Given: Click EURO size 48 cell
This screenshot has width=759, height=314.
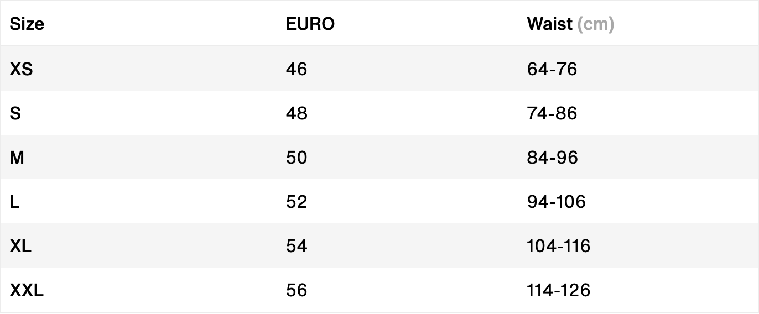Looking at the screenshot, I should (x=297, y=113).
